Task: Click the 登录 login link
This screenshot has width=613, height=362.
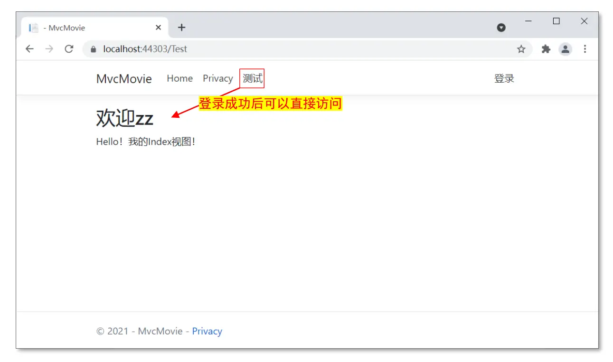Action: (504, 78)
